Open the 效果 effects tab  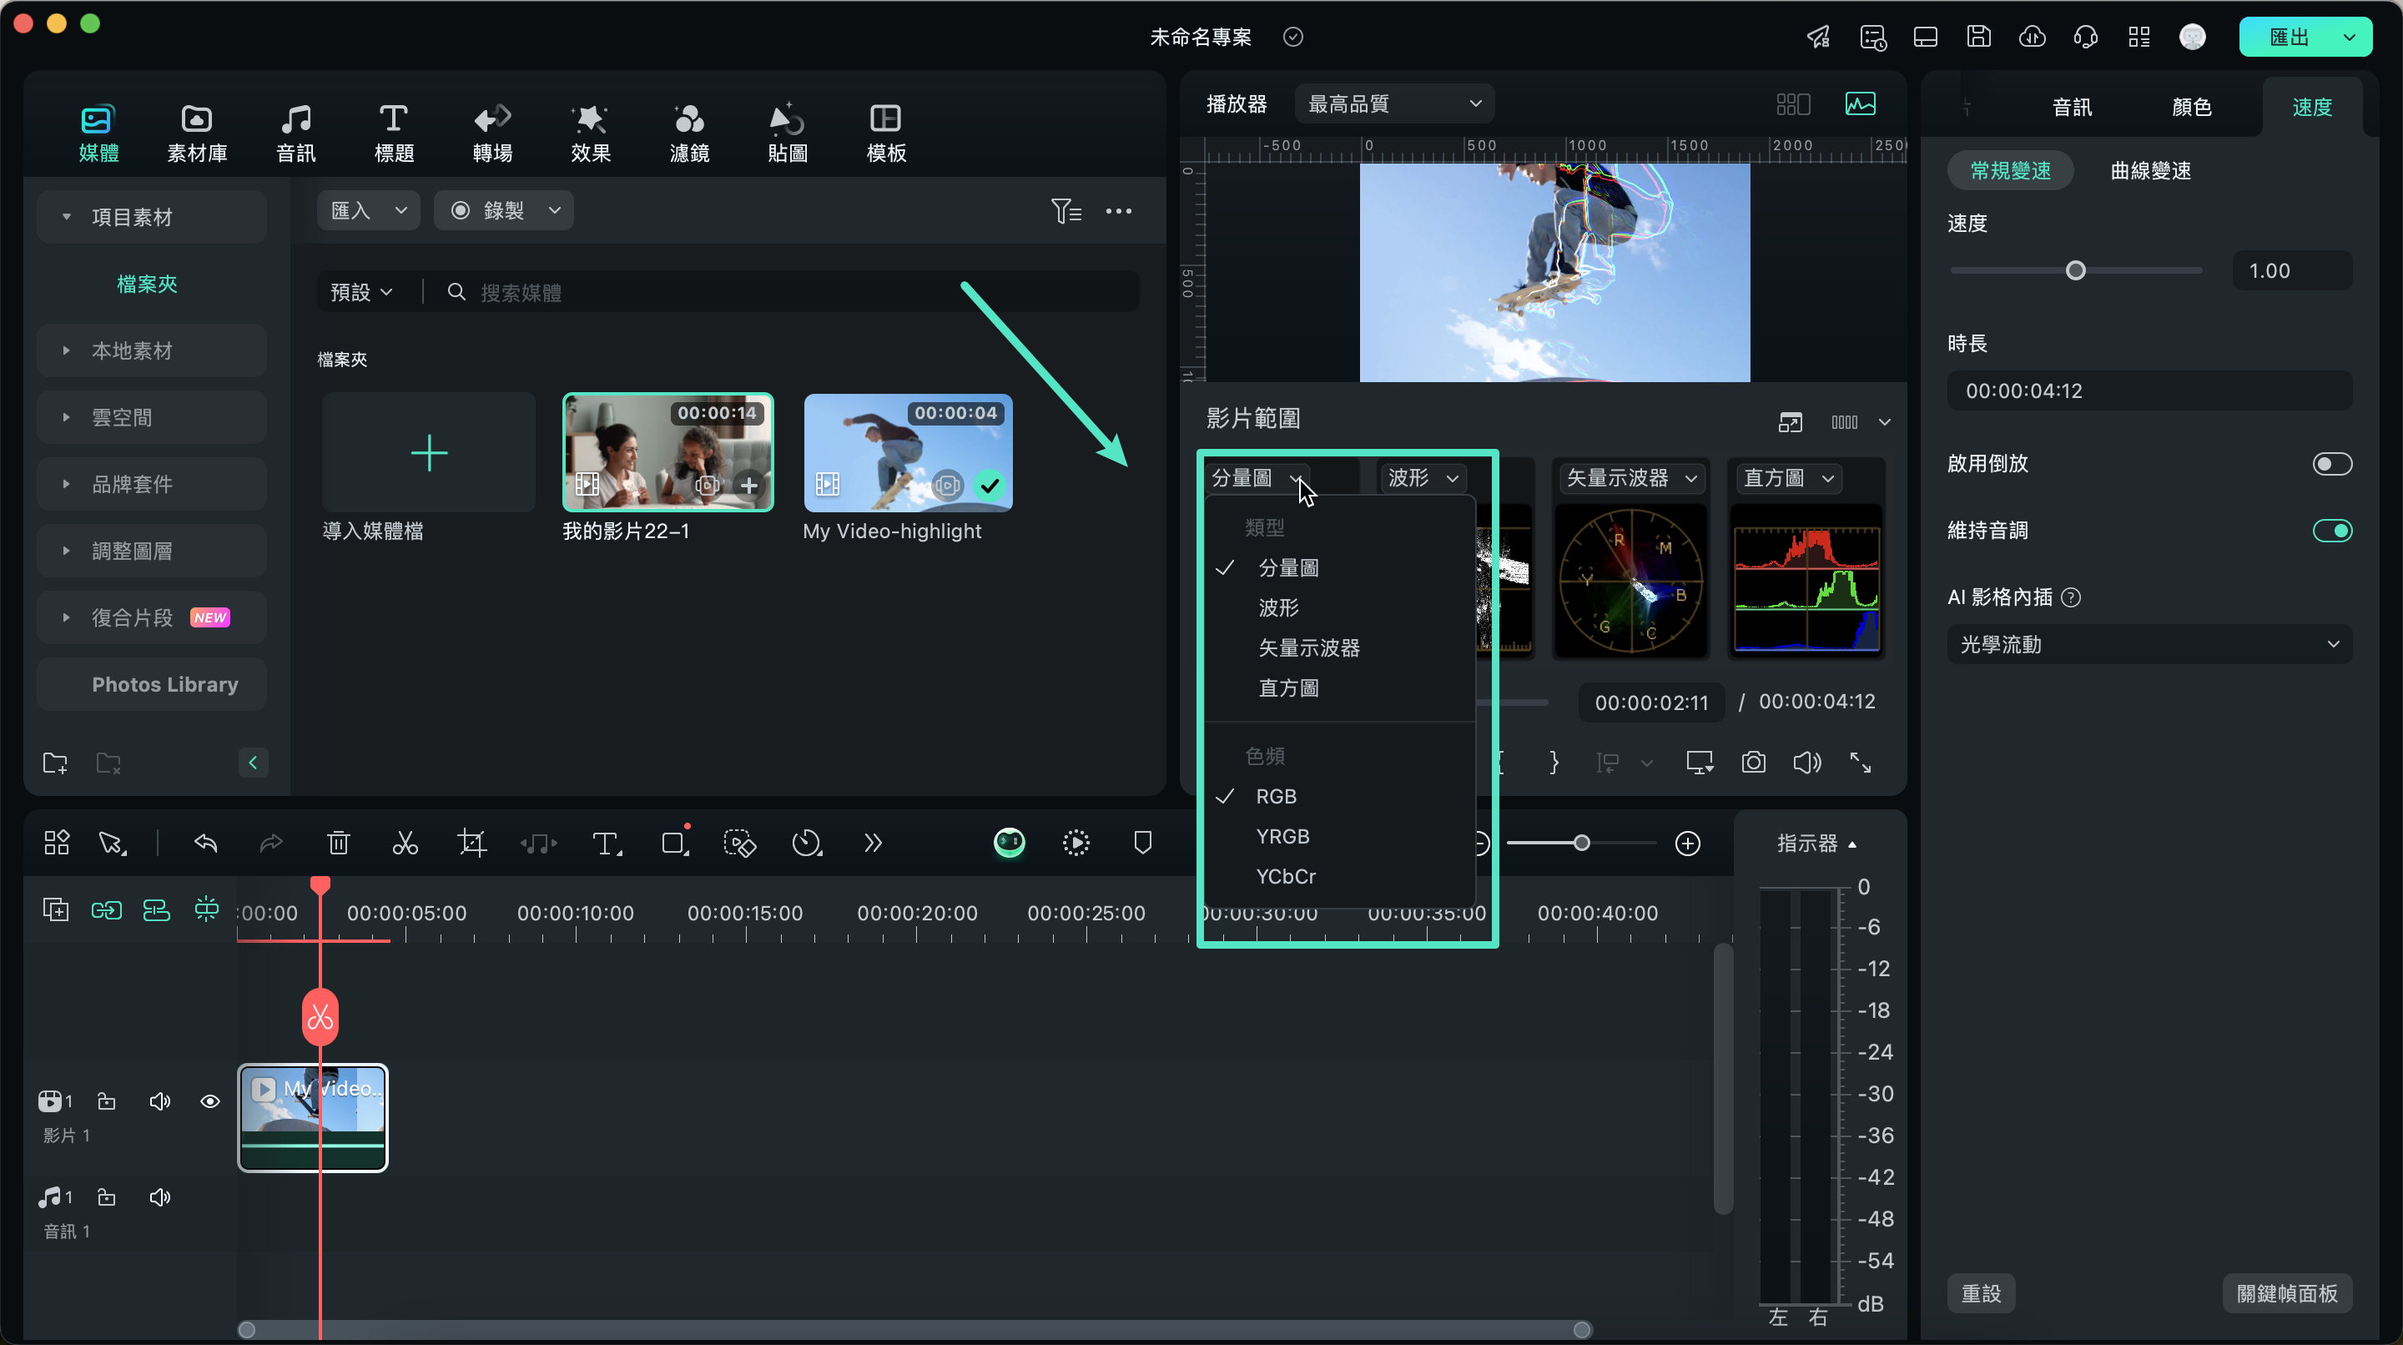(x=591, y=133)
